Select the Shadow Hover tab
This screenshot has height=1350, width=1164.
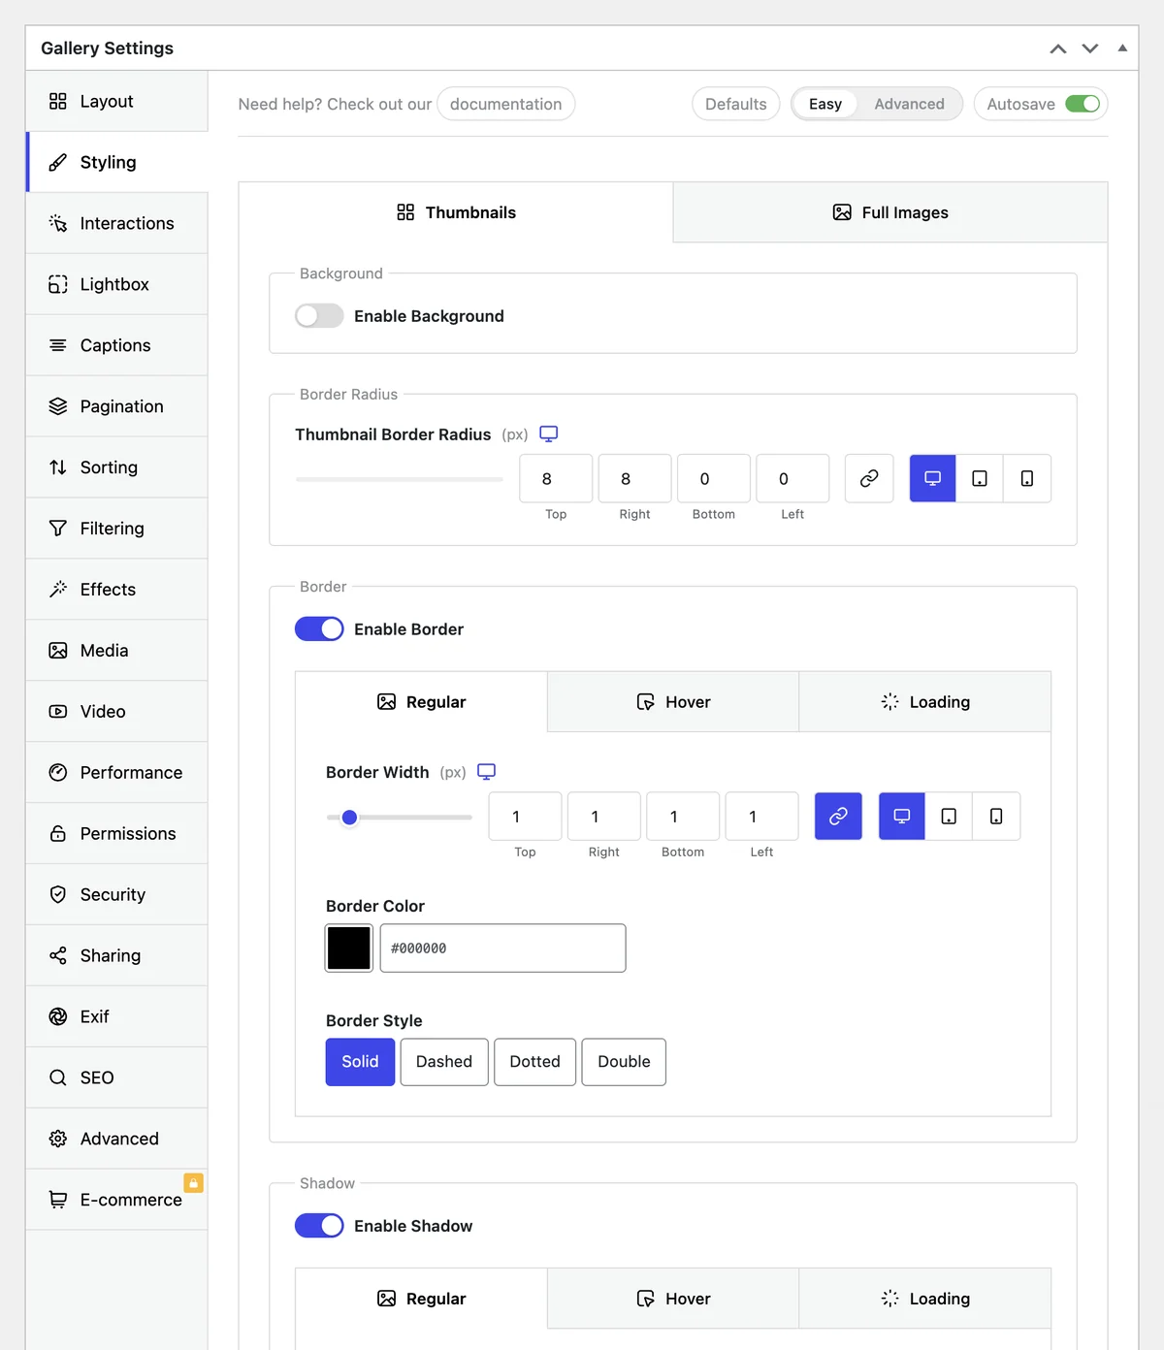(673, 1299)
